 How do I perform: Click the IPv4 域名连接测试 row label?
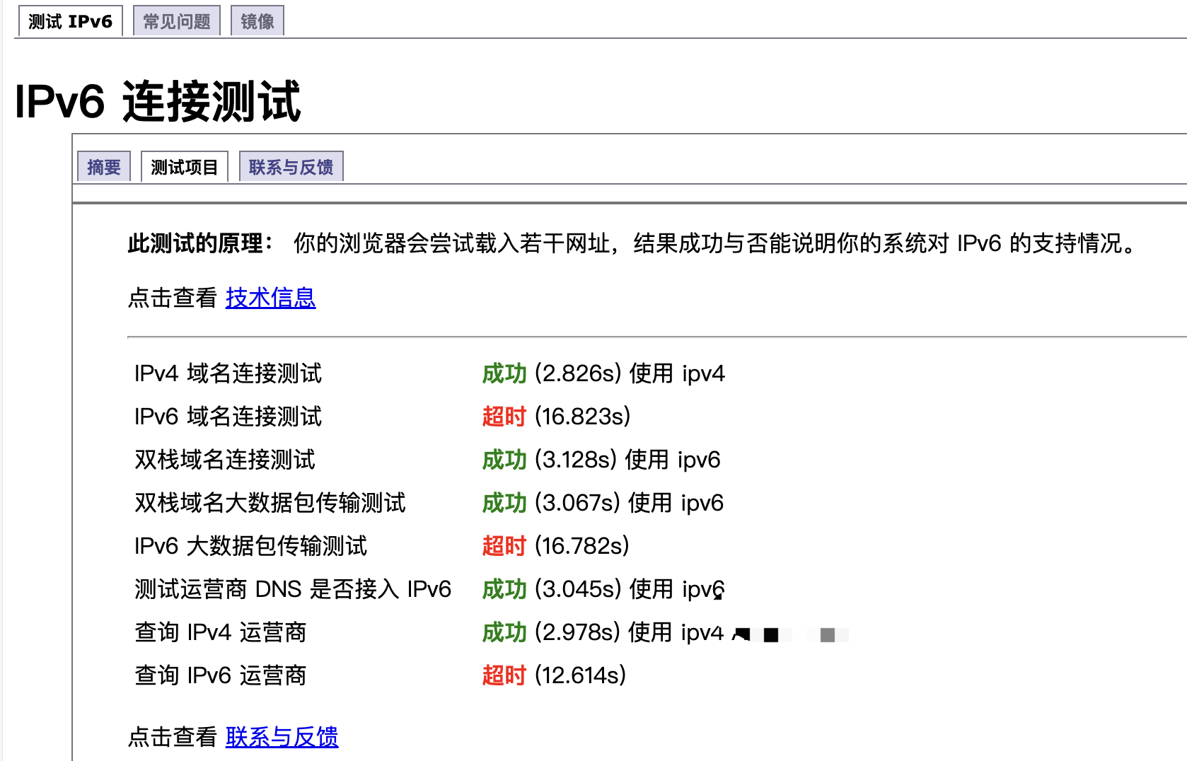228,373
